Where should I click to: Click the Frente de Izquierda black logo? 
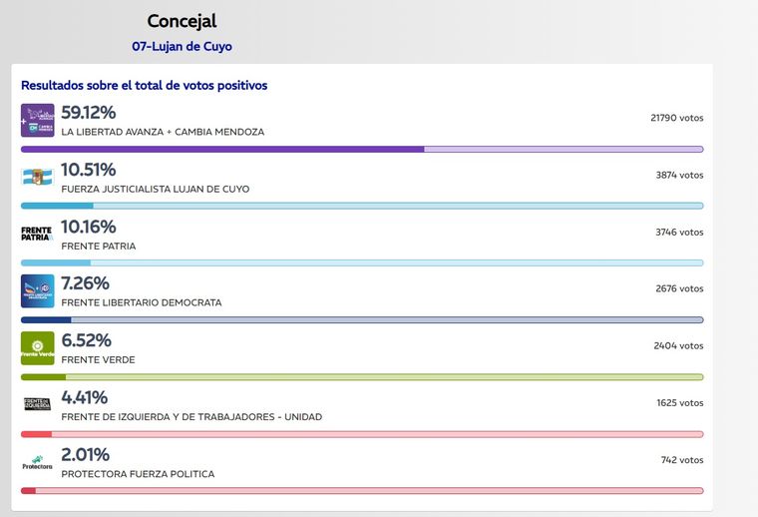(38, 405)
